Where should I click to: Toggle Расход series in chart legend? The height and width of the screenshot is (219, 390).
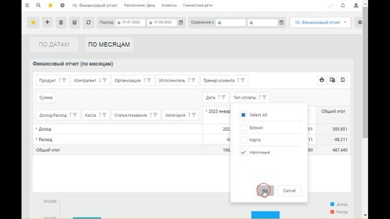tap(339, 212)
